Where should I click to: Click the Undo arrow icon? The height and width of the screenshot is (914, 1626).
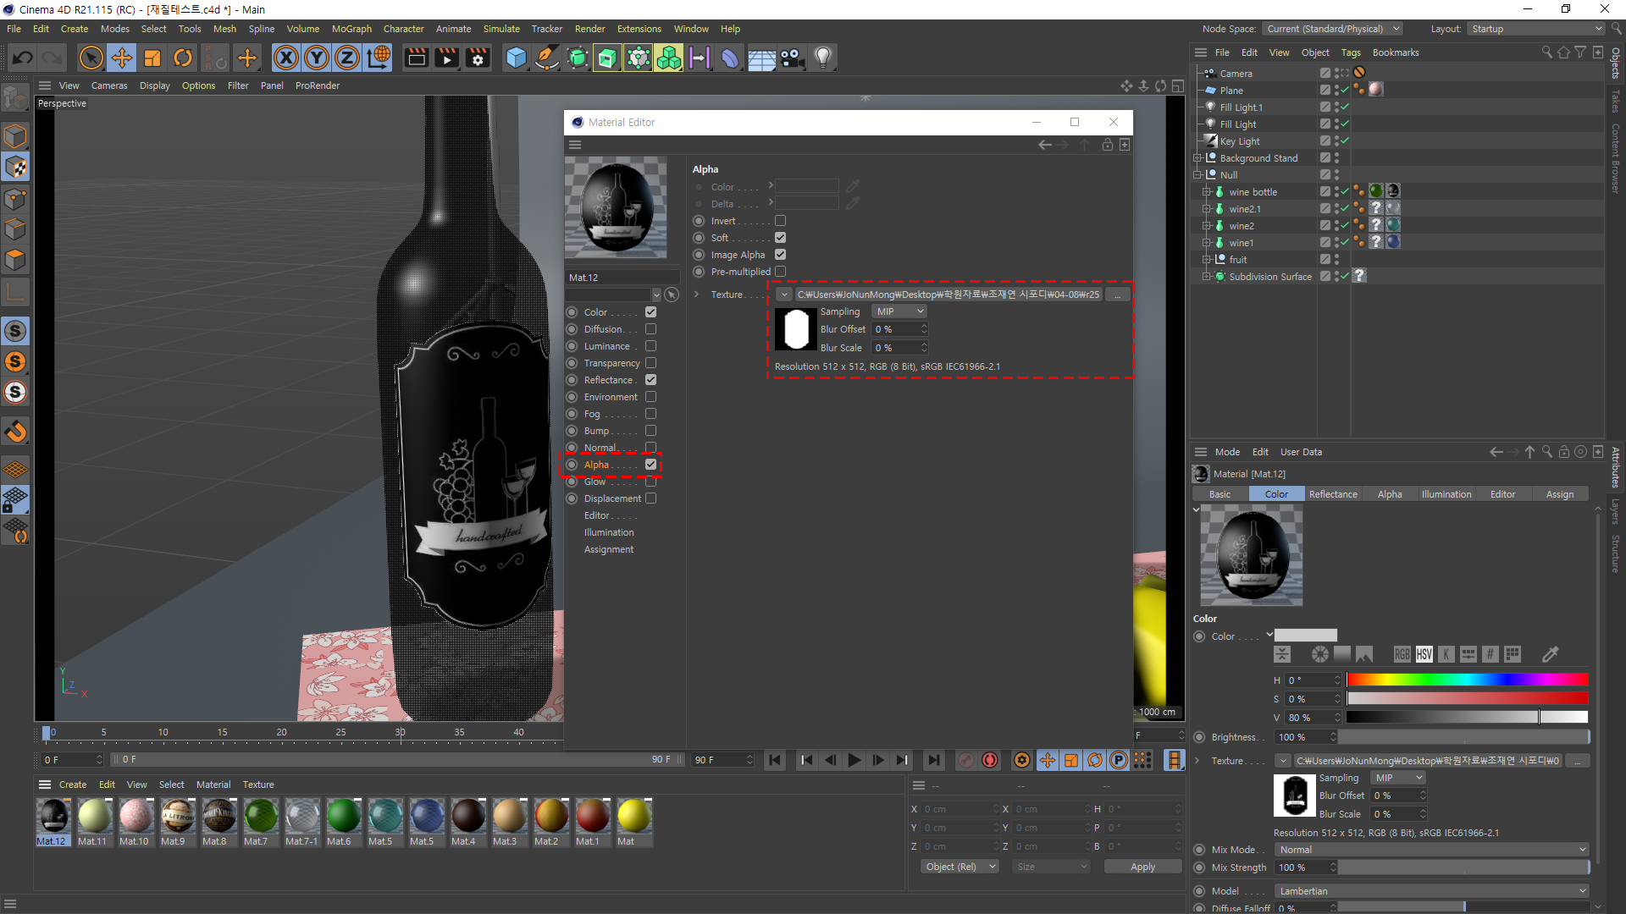23,58
